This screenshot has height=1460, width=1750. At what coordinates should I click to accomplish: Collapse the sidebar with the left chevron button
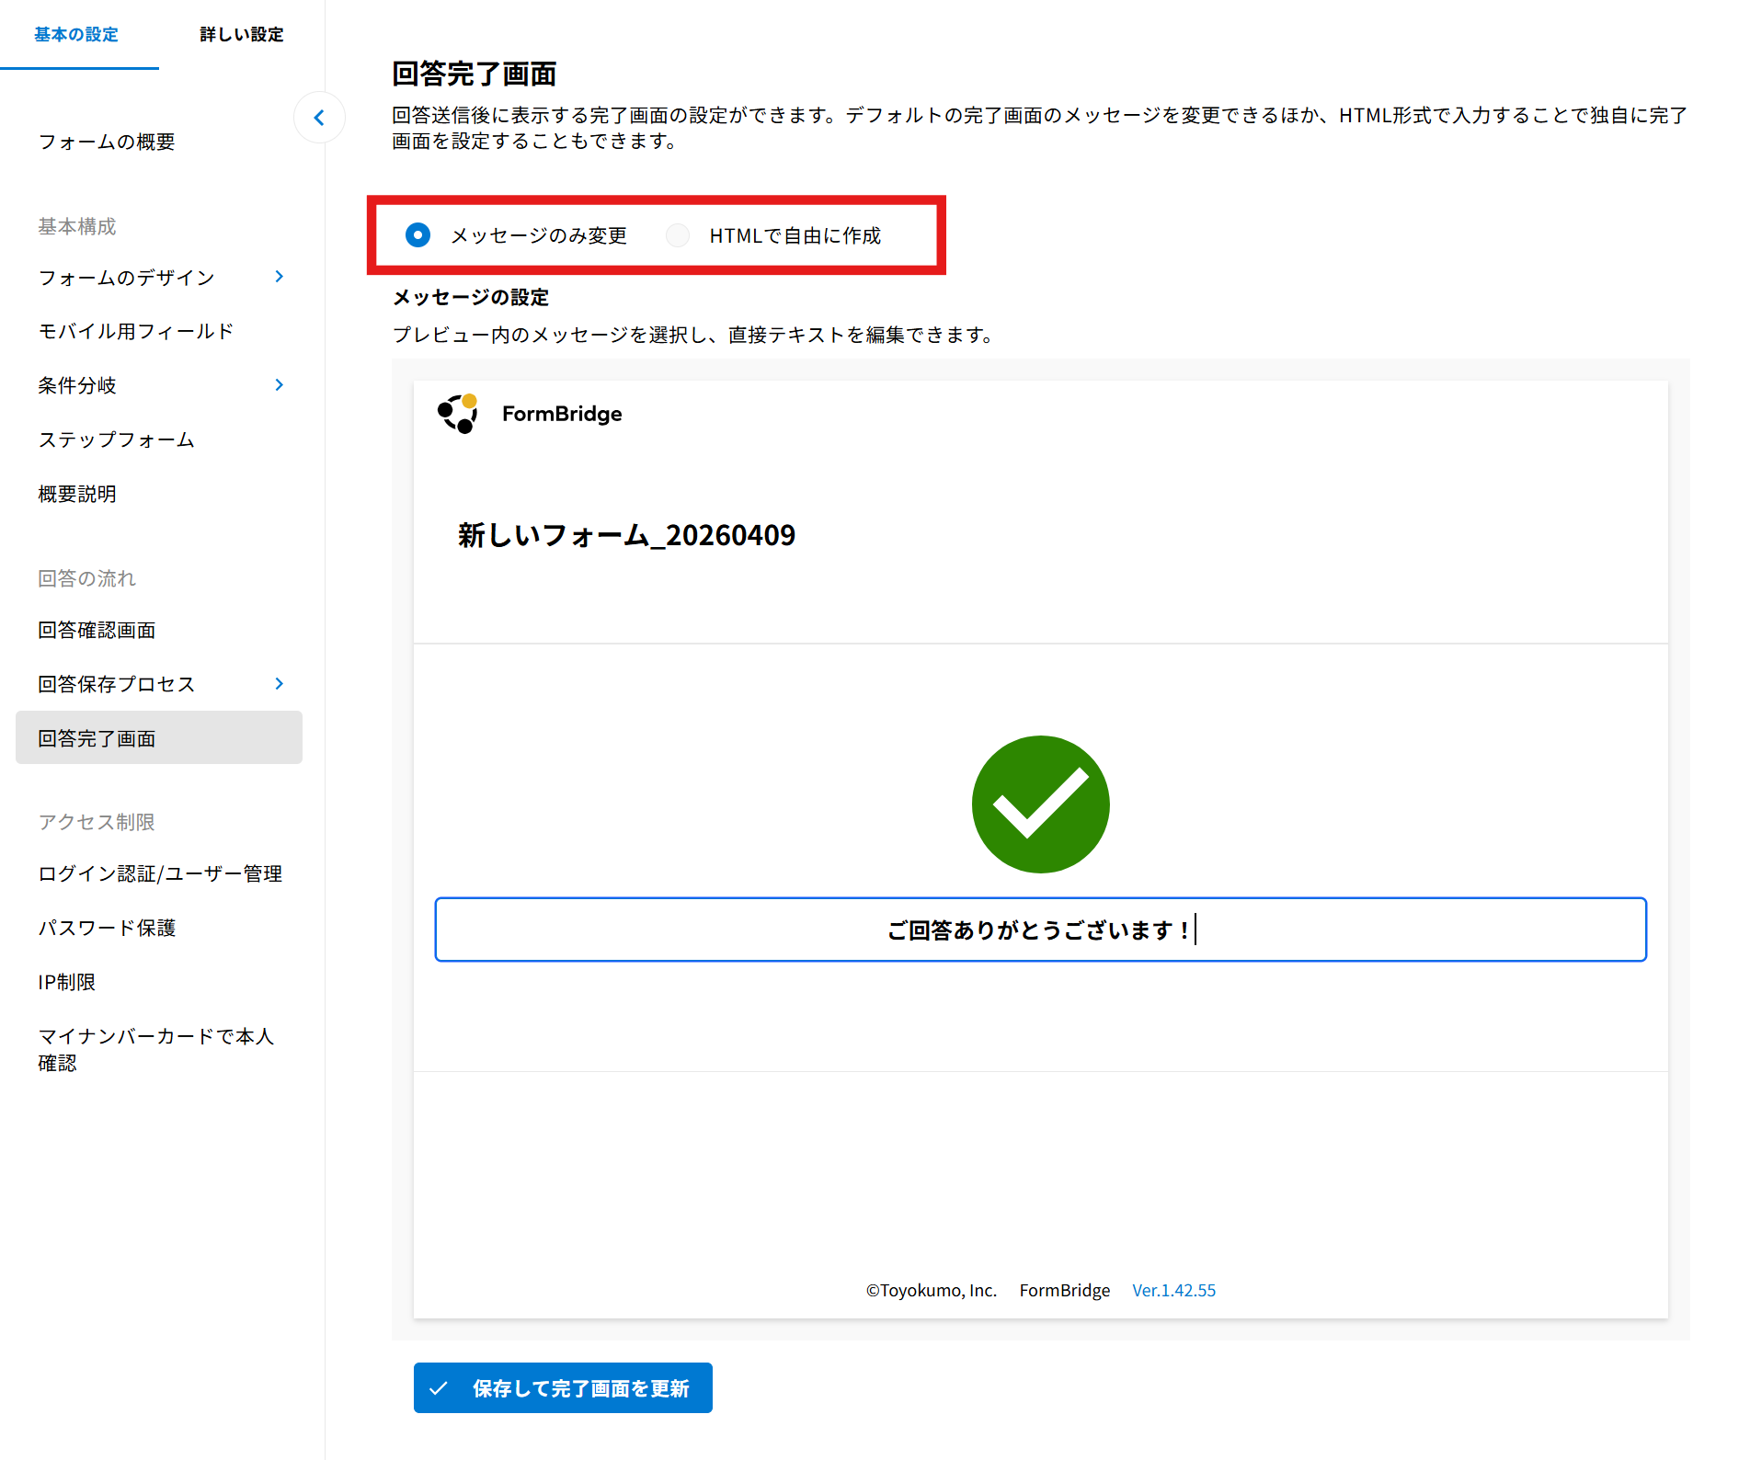pos(319,118)
